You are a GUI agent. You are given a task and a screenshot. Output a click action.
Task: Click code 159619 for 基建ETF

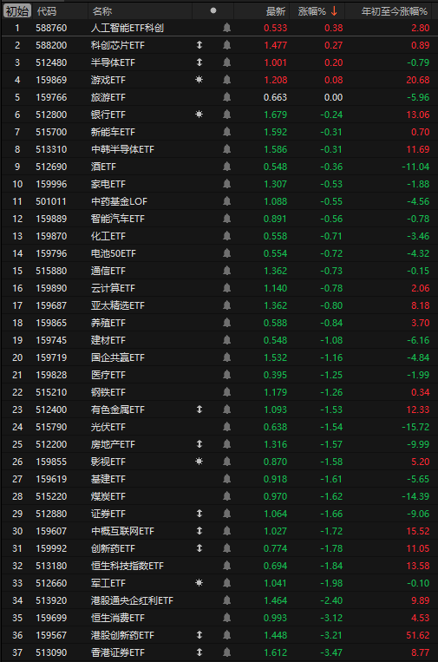(x=51, y=479)
